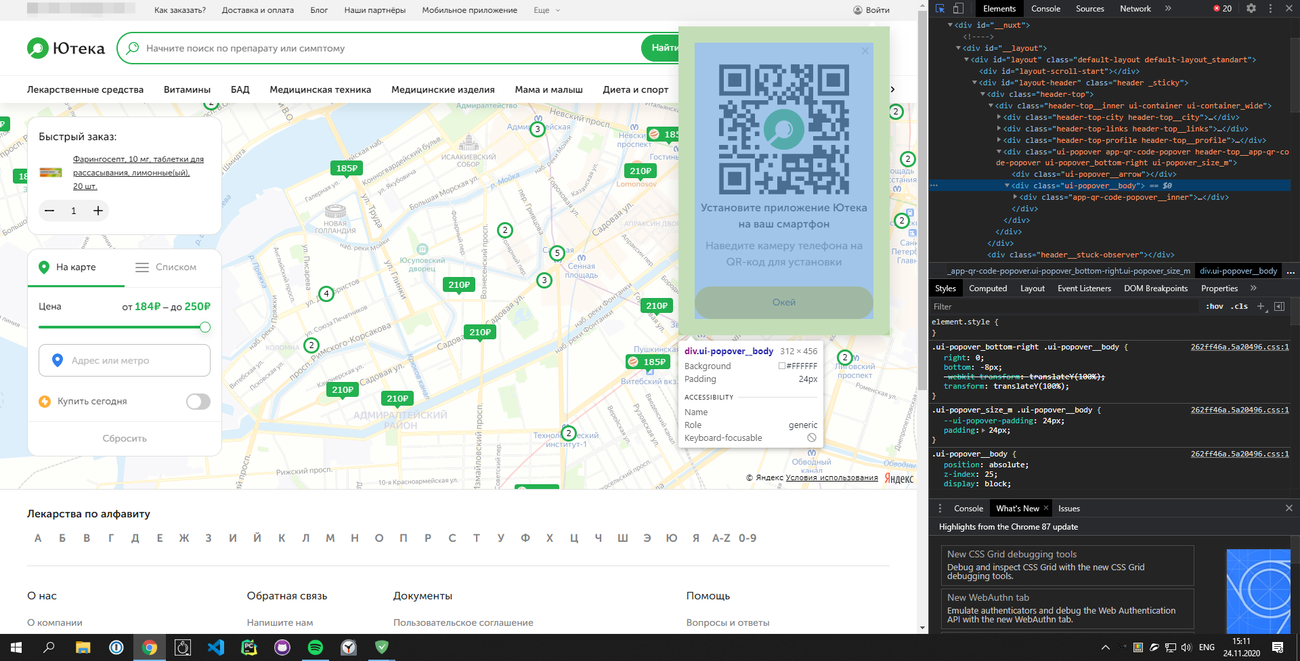Image resolution: width=1300 pixels, height=661 pixels.
Task: Click the Ютека logo
Action: (64, 47)
